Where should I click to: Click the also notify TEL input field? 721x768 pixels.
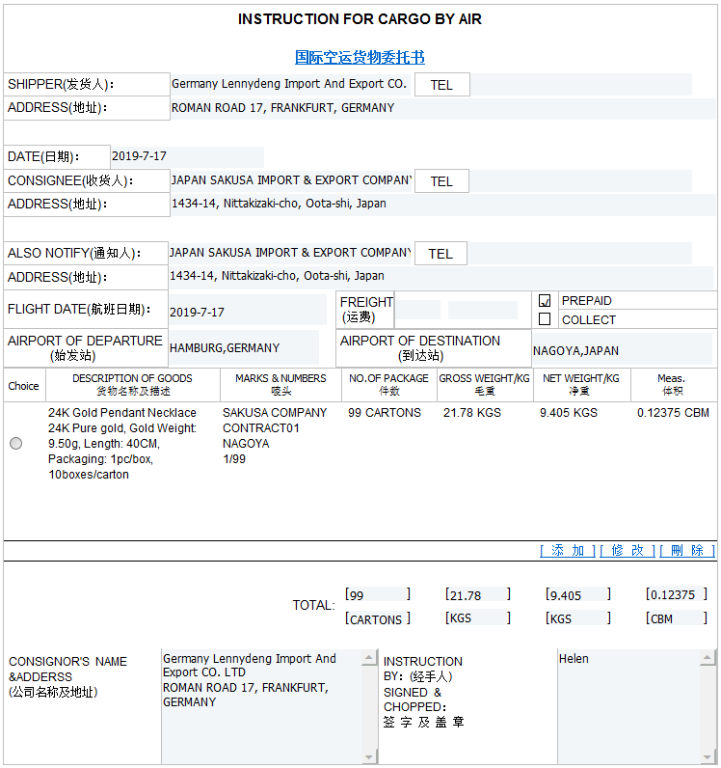pyautogui.click(x=578, y=254)
